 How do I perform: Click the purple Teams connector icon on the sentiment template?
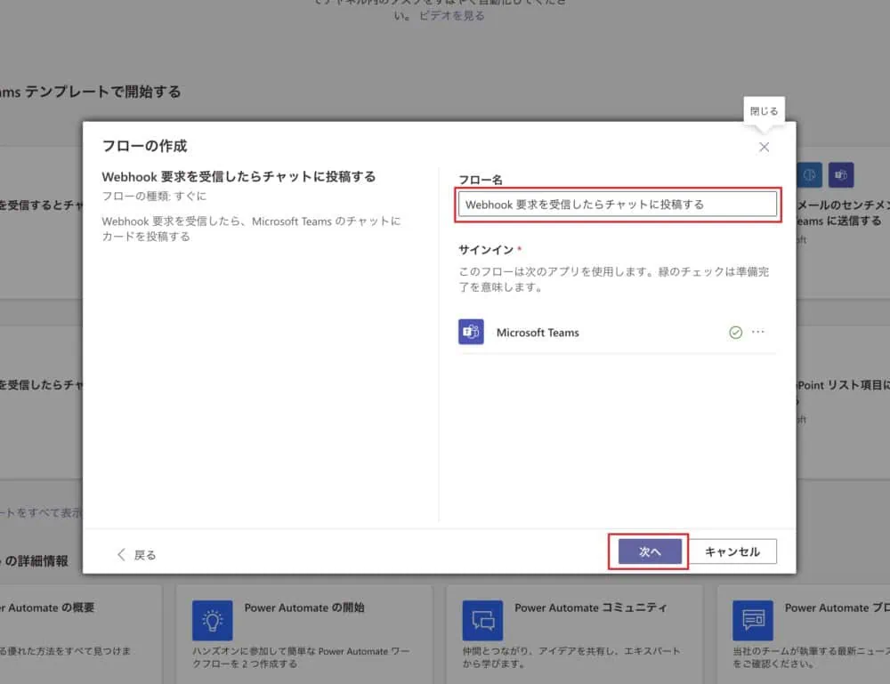840,175
